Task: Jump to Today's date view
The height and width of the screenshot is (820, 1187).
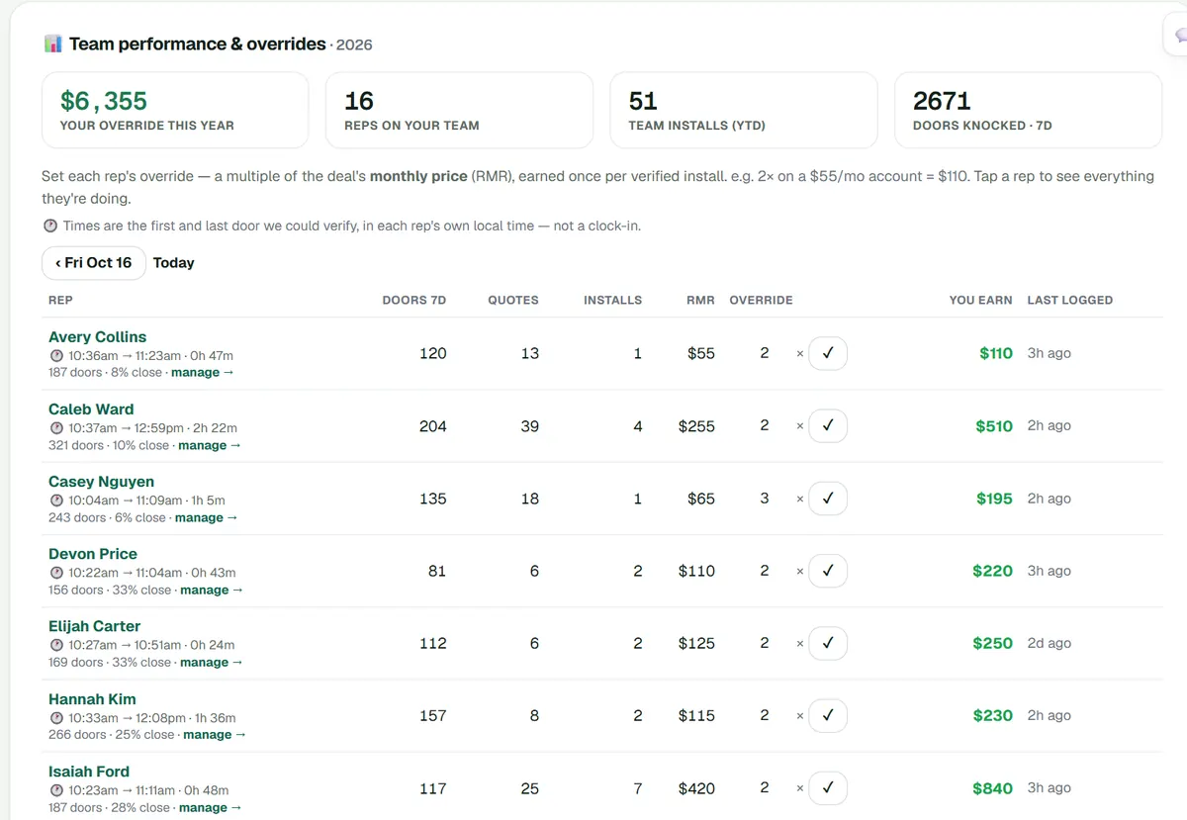Action: 174,263
